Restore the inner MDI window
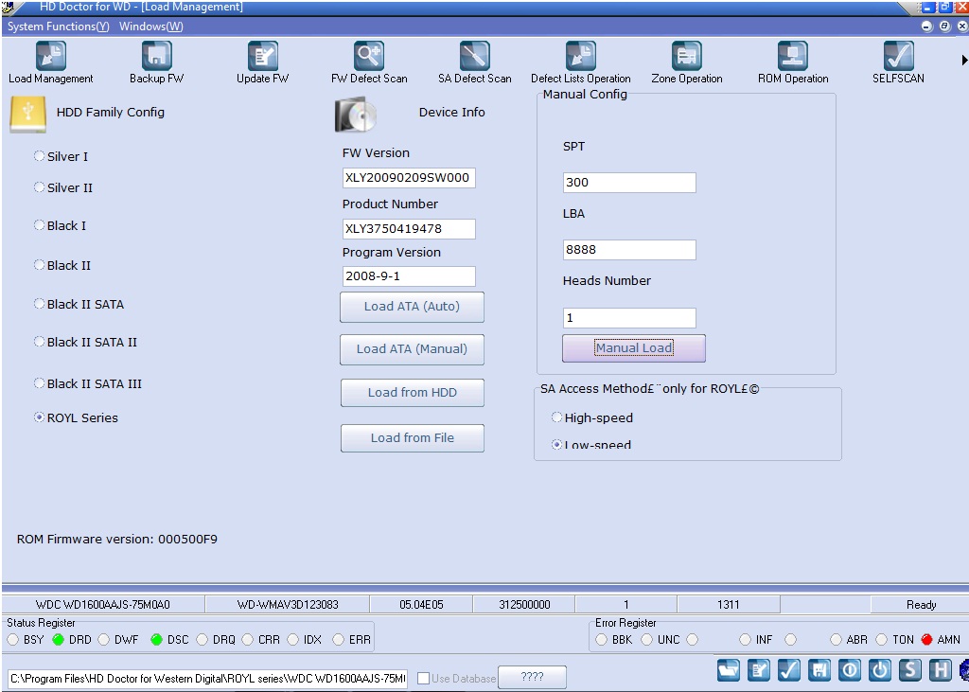 [x=944, y=26]
